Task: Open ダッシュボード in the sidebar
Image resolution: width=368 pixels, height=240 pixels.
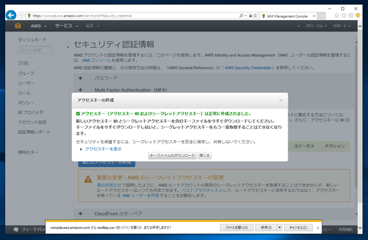Action: point(32,40)
